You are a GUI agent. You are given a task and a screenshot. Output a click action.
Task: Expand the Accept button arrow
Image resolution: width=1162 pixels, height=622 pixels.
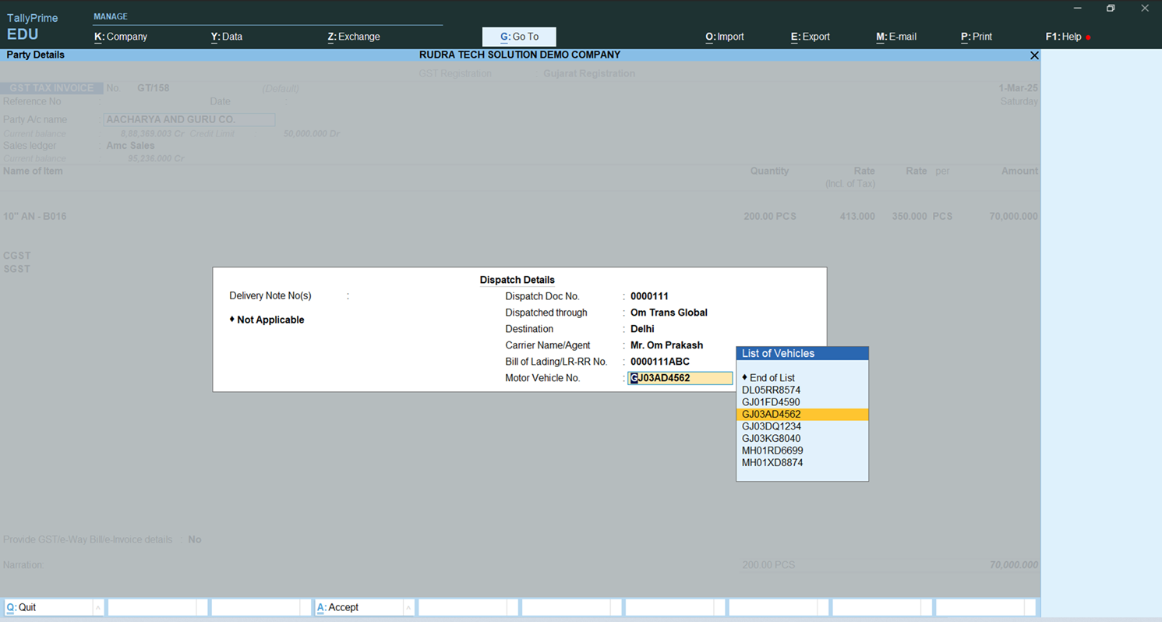pos(408,607)
